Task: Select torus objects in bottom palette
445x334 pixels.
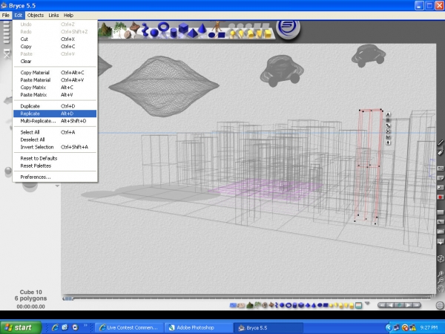Action: (289, 305)
